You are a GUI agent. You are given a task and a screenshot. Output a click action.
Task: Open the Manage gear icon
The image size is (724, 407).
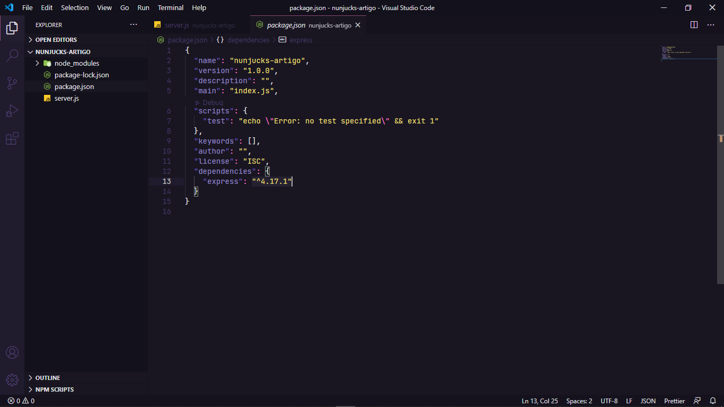(x=12, y=380)
